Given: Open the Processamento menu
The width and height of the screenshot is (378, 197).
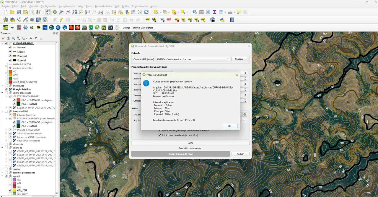Looking at the screenshot, I should click(x=139, y=6).
